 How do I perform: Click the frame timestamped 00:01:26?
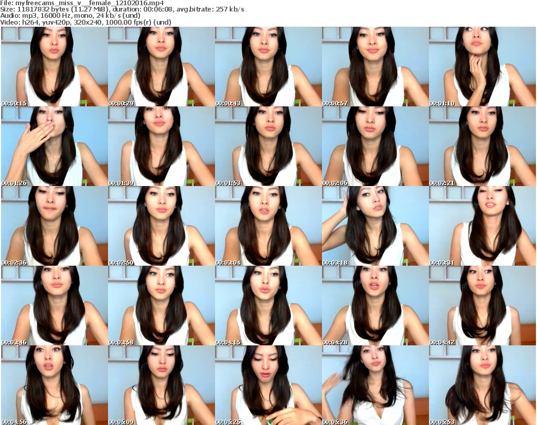tap(54, 146)
